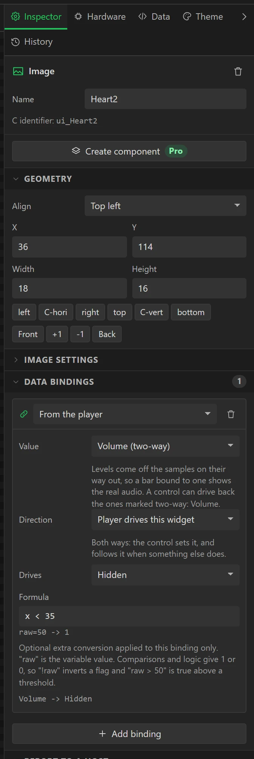Viewport: 254px width, 759px height.
Task: Click the History clock icon
Action: (15, 42)
